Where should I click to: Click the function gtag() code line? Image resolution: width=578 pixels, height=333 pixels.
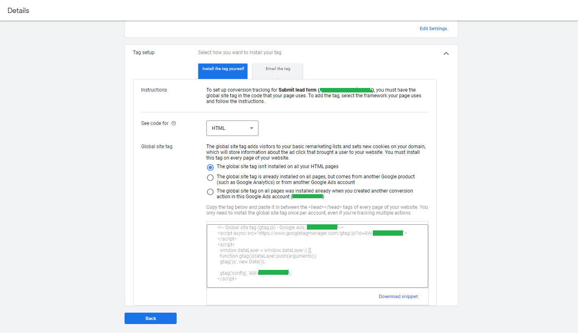point(268,256)
